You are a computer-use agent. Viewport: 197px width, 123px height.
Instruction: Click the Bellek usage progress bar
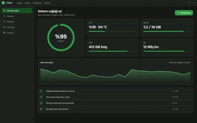(x=167, y=31)
